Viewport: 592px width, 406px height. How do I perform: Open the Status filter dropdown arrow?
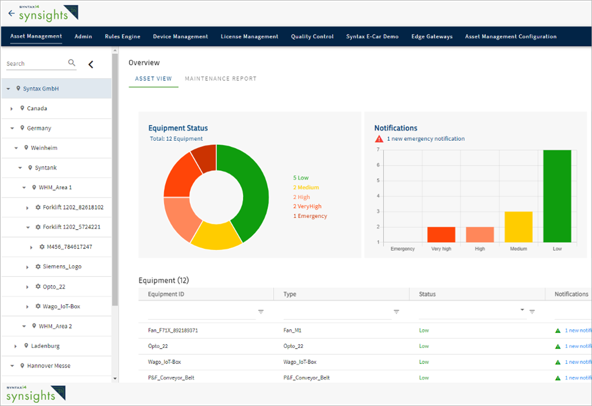click(522, 310)
